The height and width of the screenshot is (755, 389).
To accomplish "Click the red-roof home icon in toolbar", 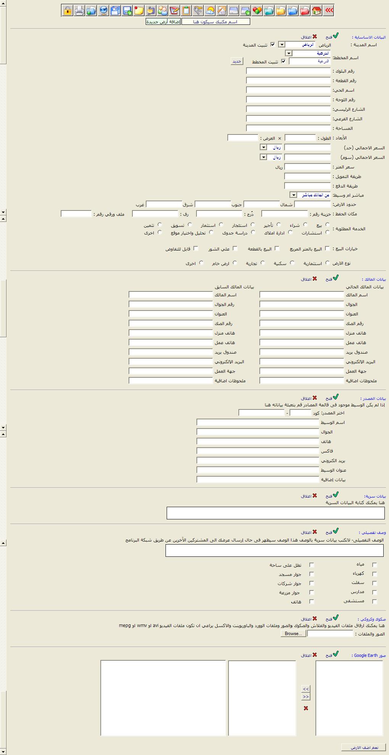I will [316, 10].
